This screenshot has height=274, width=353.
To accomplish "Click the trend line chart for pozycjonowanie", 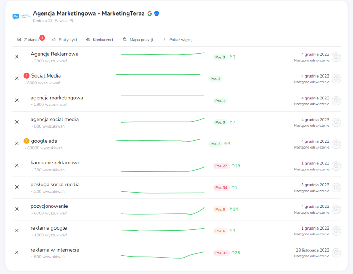I will pyautogui.click(x=162, y=212).
